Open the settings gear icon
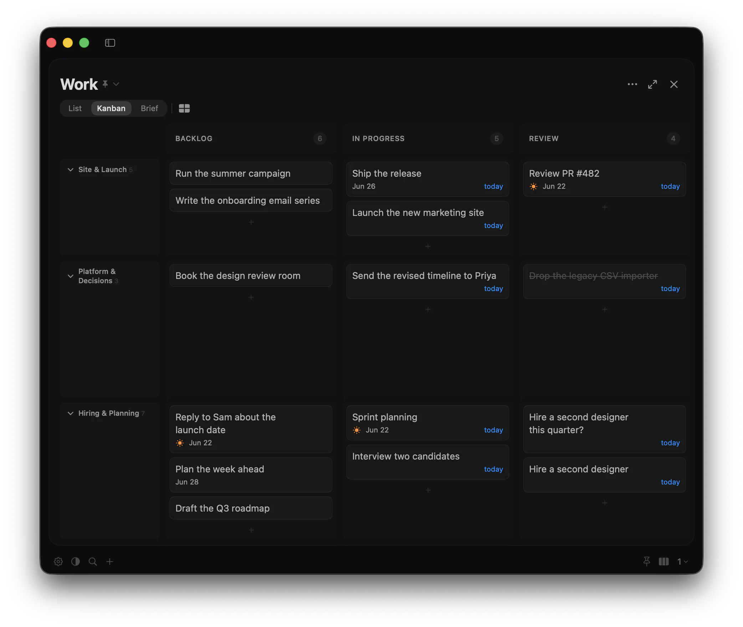The height and width of the screenshot is (627, 743). tap(58, 562)
